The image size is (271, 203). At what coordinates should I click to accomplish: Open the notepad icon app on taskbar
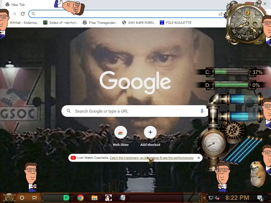tap(122, 198)
